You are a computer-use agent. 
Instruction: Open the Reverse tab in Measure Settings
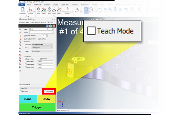click(38, 23)
